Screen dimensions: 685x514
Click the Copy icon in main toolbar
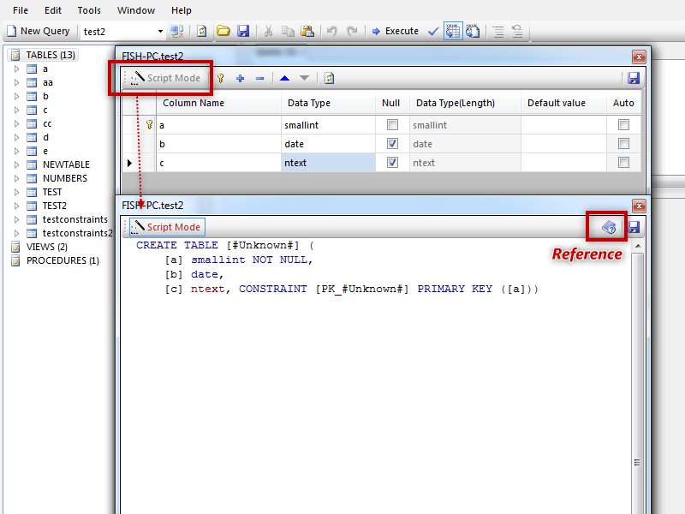tap(288, 31)
